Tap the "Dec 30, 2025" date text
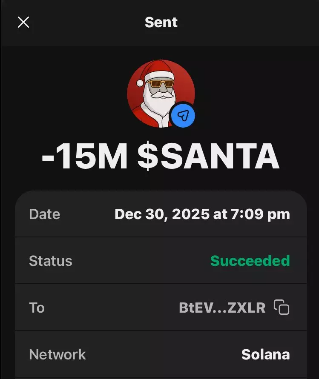The image size is (319, 379). pyautogui.click(x=162, y=214)
